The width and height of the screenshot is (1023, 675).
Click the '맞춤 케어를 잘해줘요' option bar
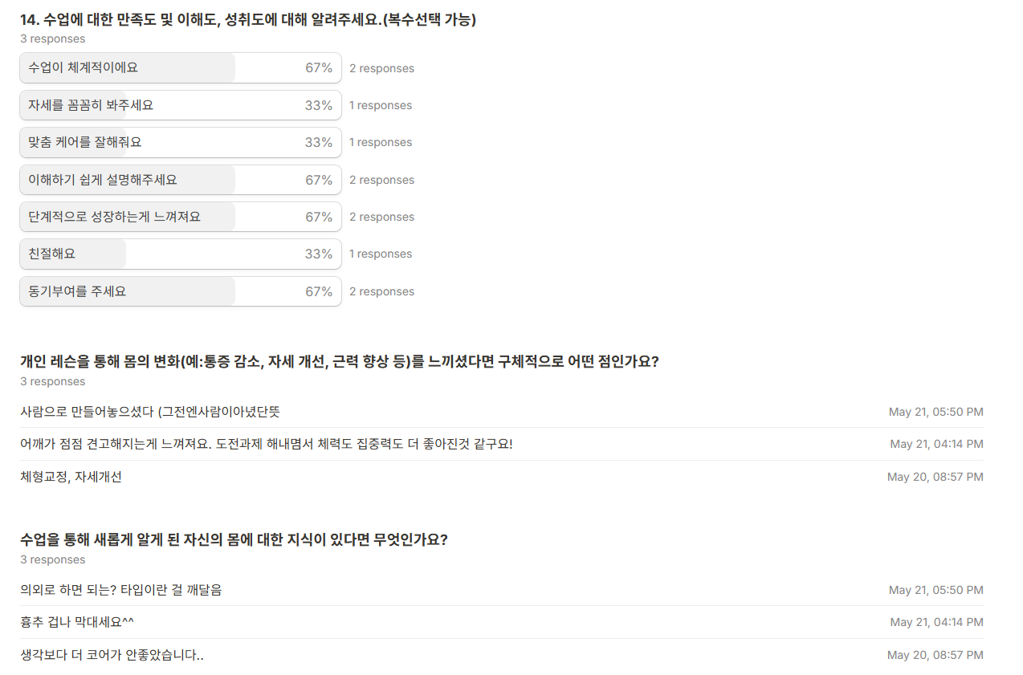(x=180, y=142)
